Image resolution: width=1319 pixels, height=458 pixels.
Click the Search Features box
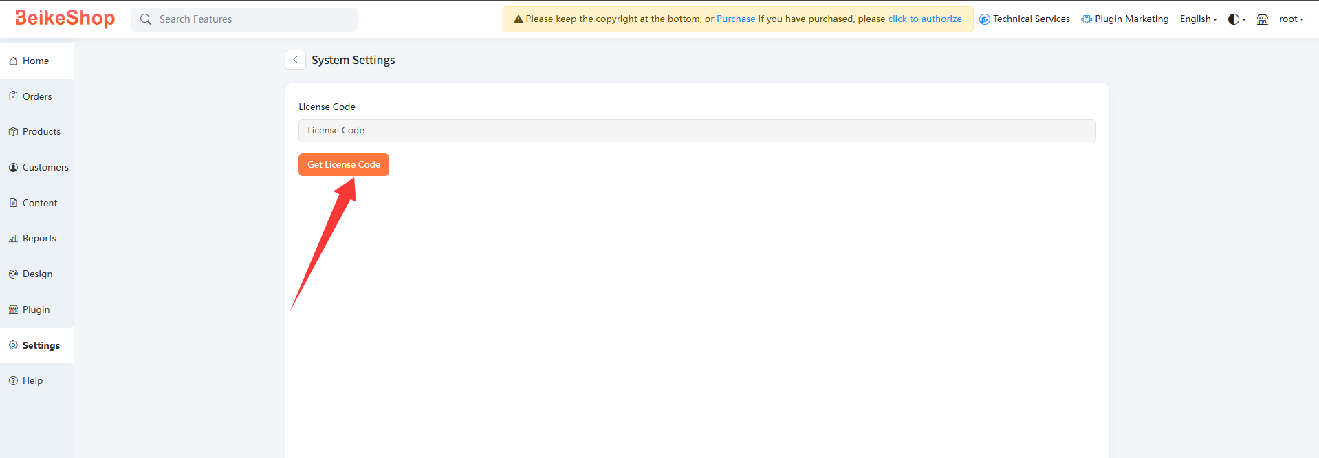(244, 19)
